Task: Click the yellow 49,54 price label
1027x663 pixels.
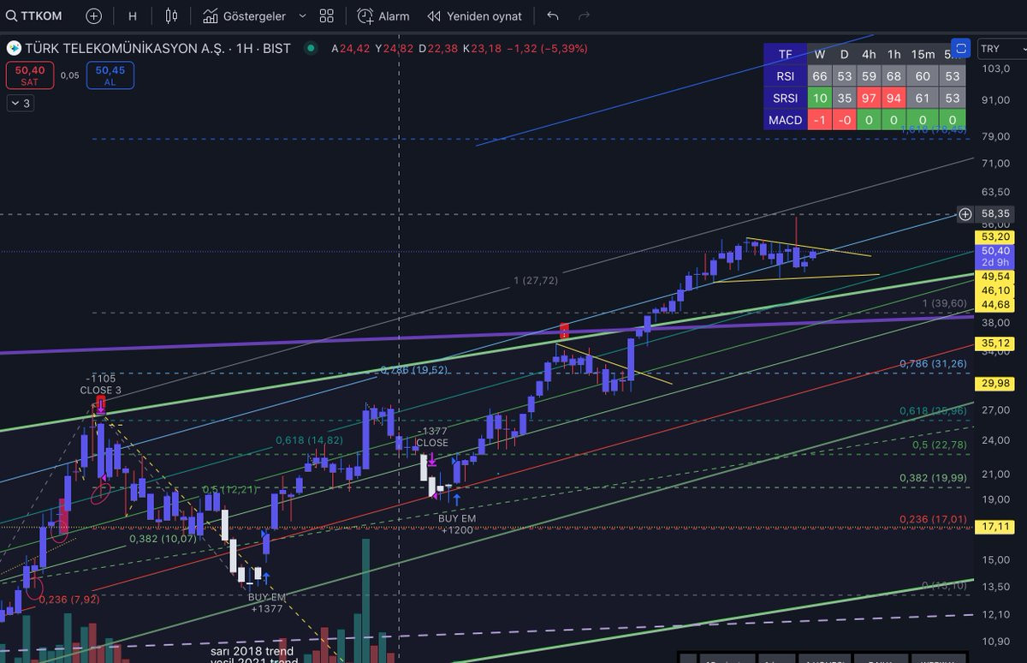Action: point(996,277)
